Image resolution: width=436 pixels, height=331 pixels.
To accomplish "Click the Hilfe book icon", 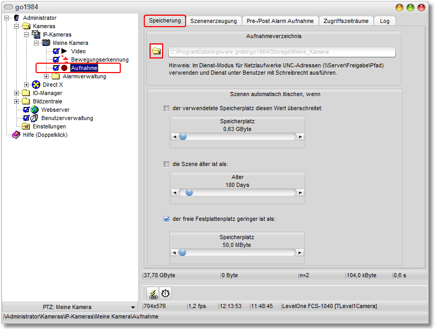I will point(16,135).
